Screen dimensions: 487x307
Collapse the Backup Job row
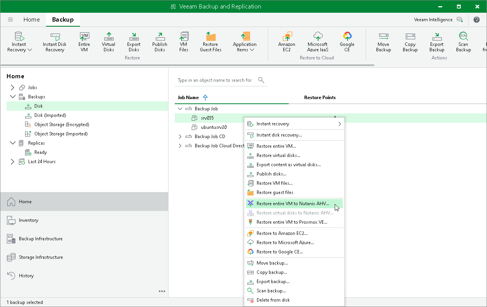[180, 109]
